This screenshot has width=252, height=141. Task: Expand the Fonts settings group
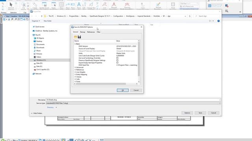(75, 81)
